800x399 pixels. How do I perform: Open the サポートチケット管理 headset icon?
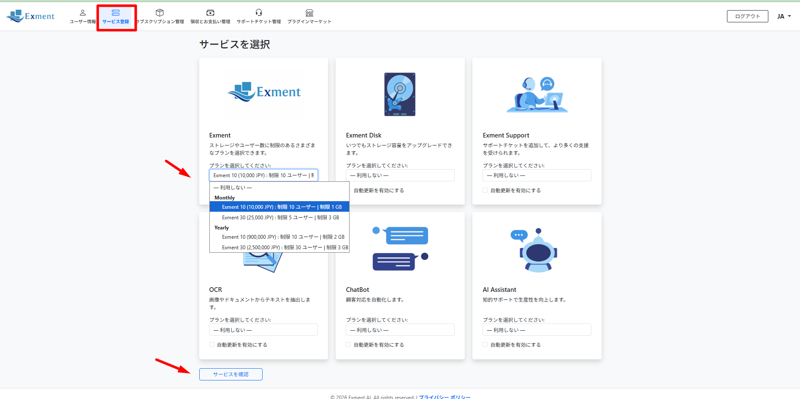259,13
